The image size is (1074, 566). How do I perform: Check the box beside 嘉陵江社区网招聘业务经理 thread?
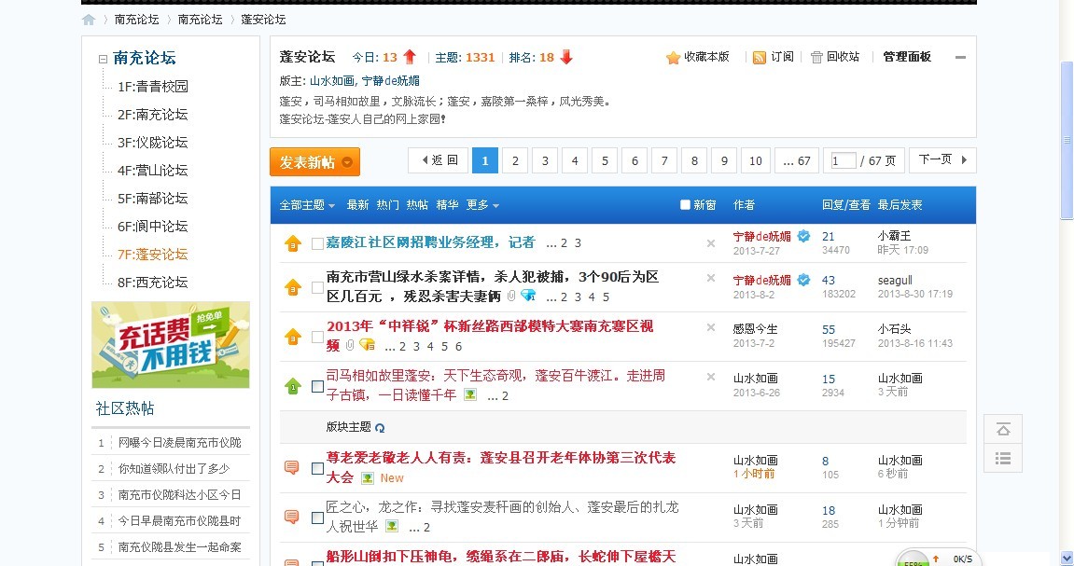point(317,244)
